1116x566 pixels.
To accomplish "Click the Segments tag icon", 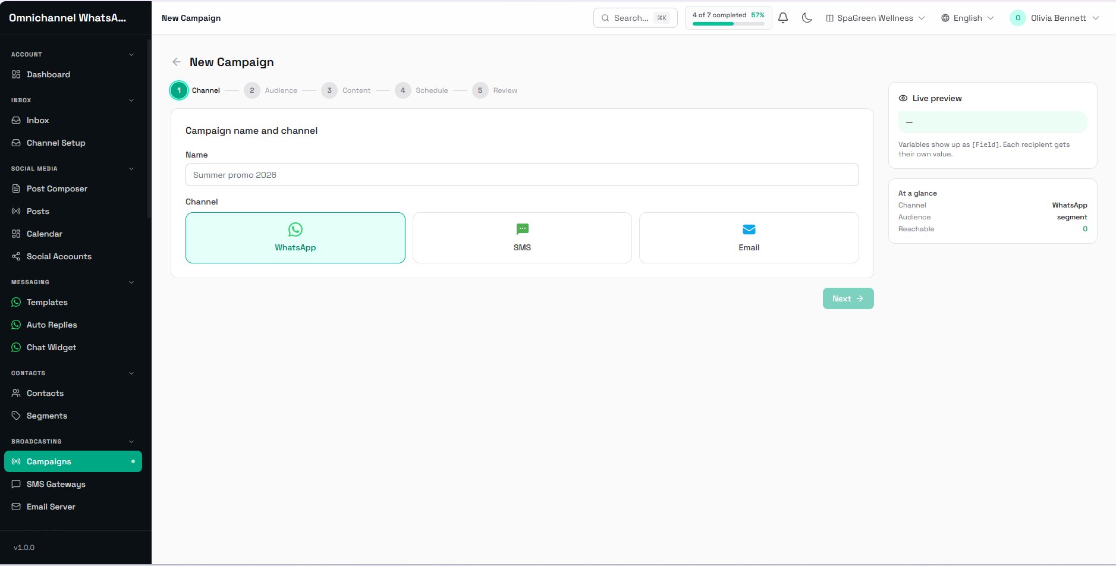I will pos(16,416).
